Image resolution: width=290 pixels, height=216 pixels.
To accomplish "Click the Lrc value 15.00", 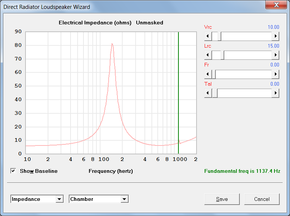I will click(x=273, y=46).
